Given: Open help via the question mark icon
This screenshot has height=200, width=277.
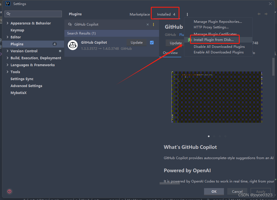Looking at the screenshot, I should click(9, 191).
